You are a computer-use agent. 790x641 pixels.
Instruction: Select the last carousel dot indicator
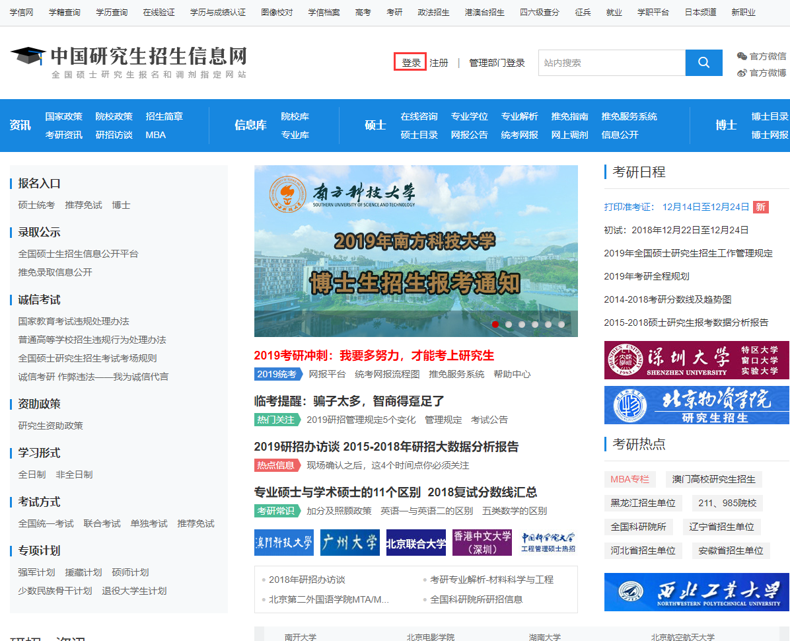[x=561, y=324]
